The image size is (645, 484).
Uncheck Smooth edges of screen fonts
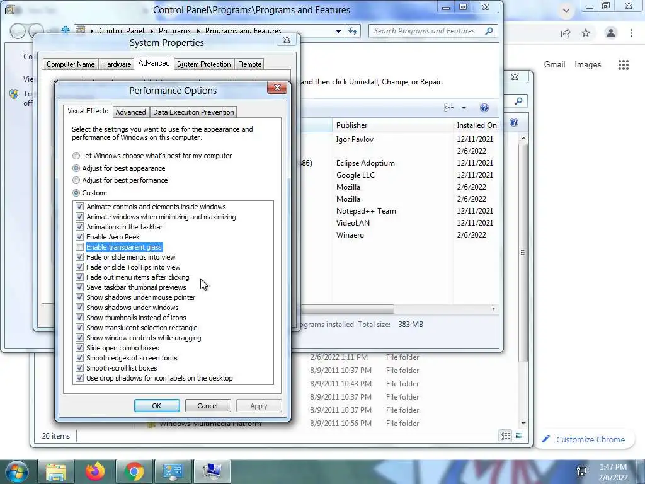(x=79, y=358)
